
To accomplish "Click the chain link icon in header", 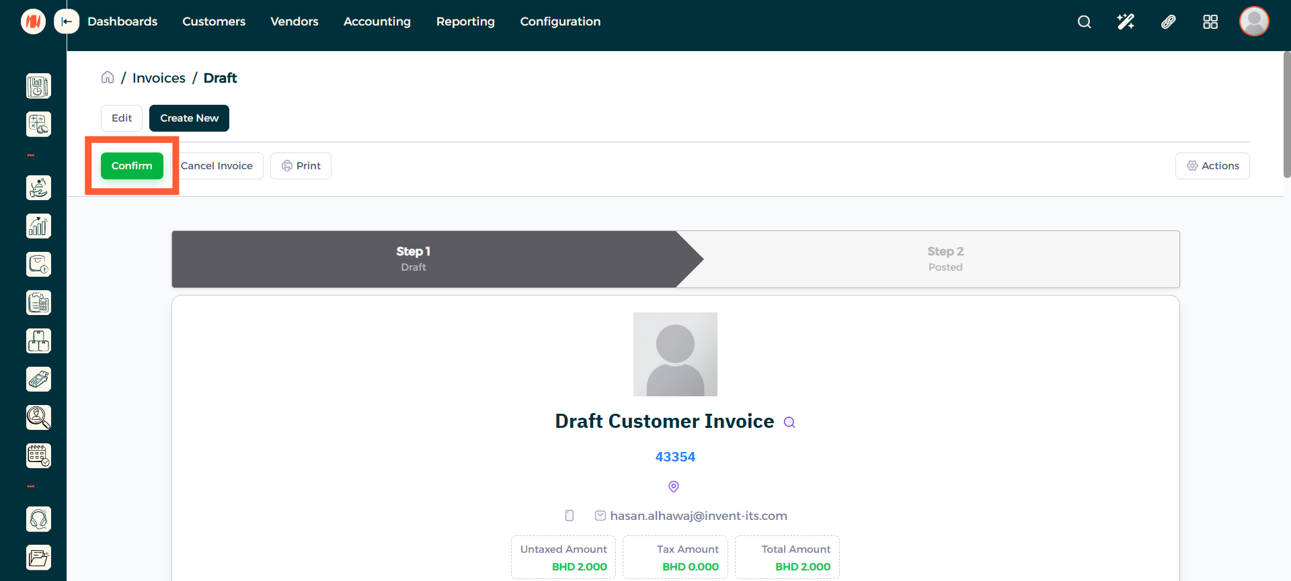I will (x=1168, y=22).
